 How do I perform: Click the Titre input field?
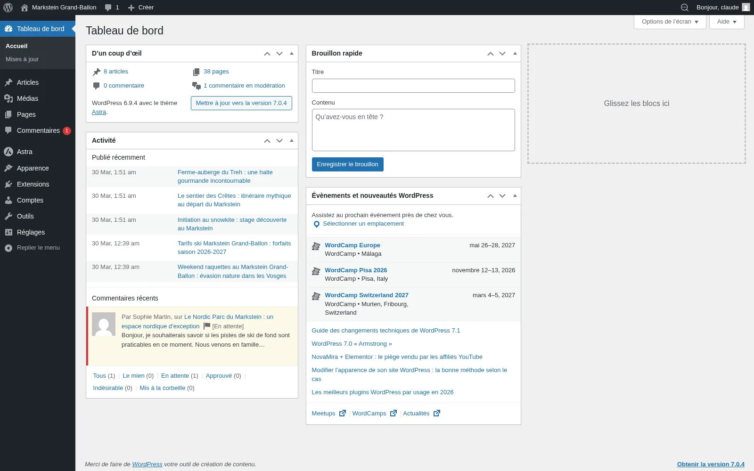413,86
